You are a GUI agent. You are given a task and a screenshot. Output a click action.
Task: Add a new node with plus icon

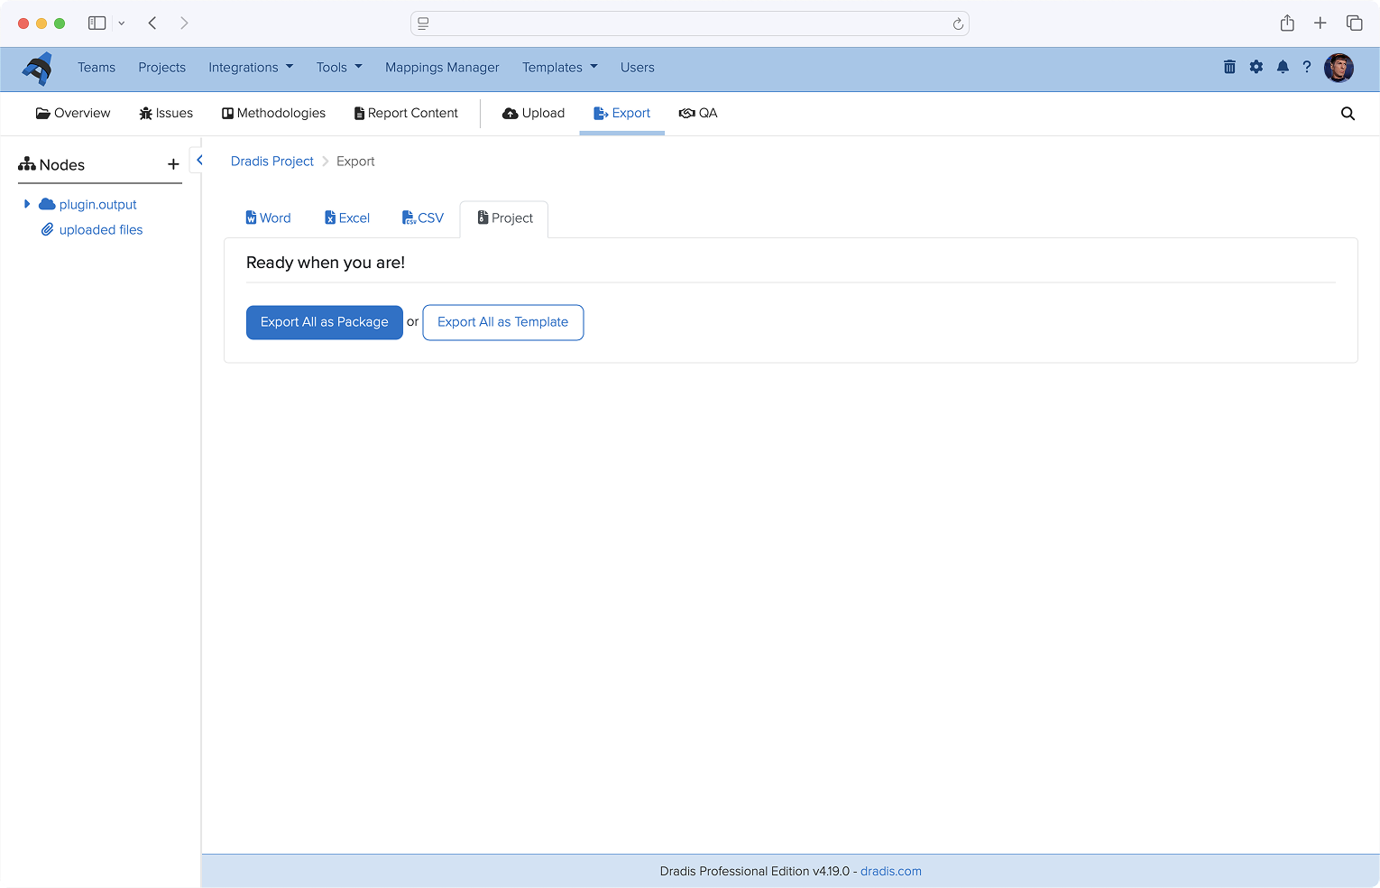(x=173, y=164)
